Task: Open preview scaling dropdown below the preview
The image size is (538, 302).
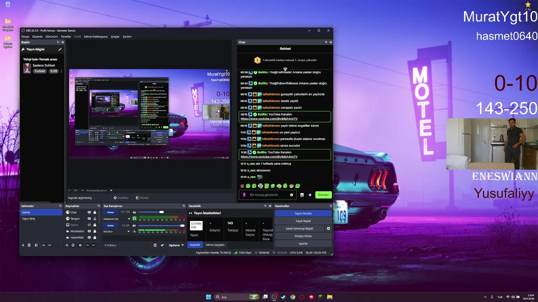Action: 111,190
